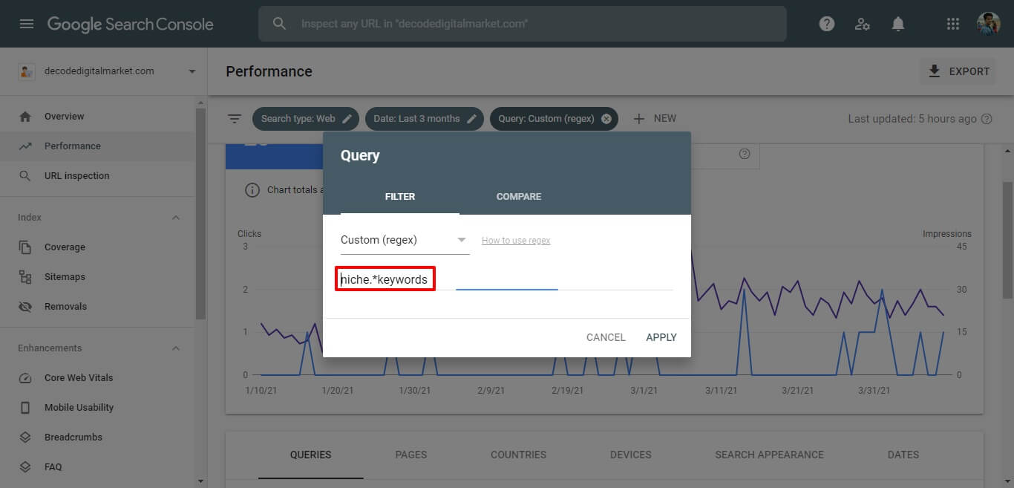Select the SEARCH APPEARANCE tab
This screenshot has height=488, width=1014.
coord(769,455)
